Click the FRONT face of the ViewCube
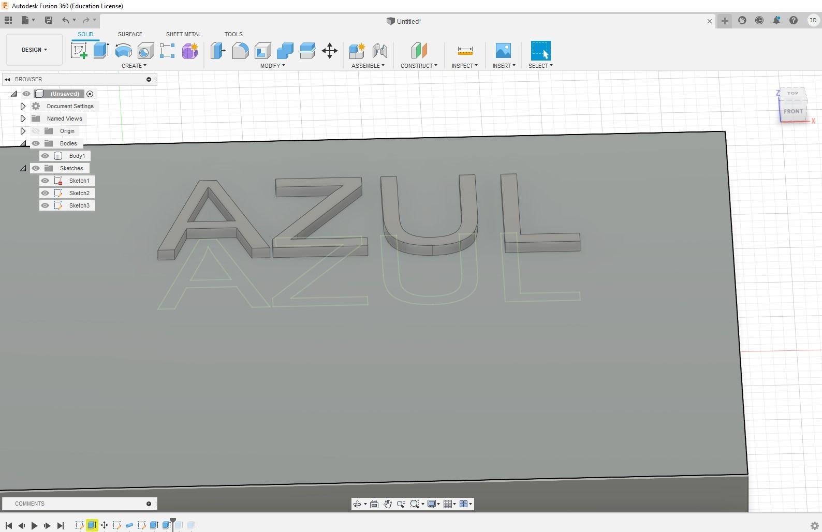The width and height of the screenshot is (822, 532). pos(793,111)
